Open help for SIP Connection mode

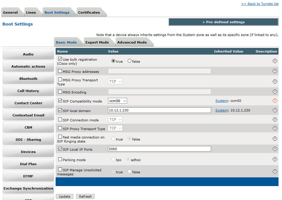275,119
